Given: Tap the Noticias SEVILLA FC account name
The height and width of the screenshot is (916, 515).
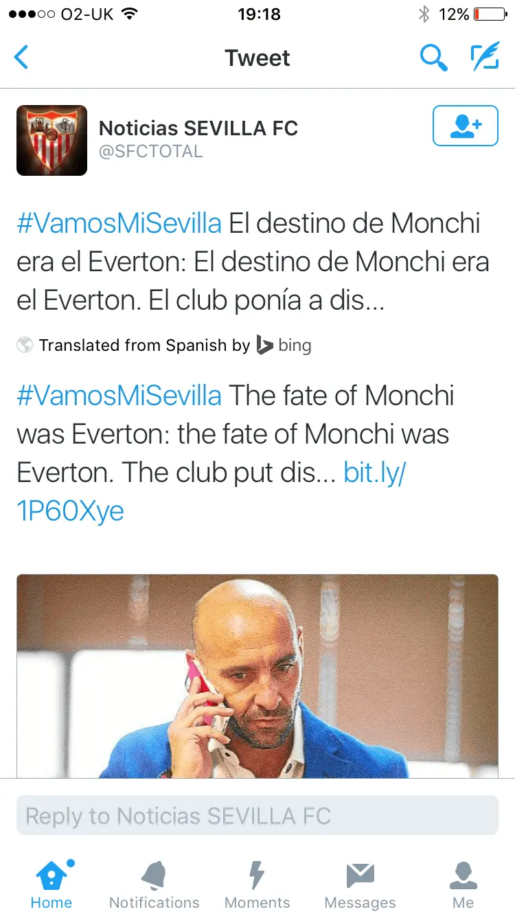Looking at the screenshot, I should click(198, 128).
